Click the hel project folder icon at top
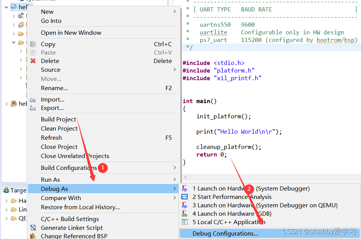 point(14,6)
